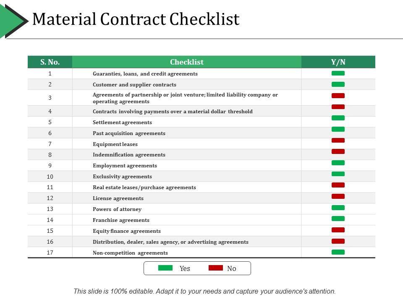This screenshot has height=302, width=403.
Task: Click the red No swatch in the legend
Action: [216, 268]
